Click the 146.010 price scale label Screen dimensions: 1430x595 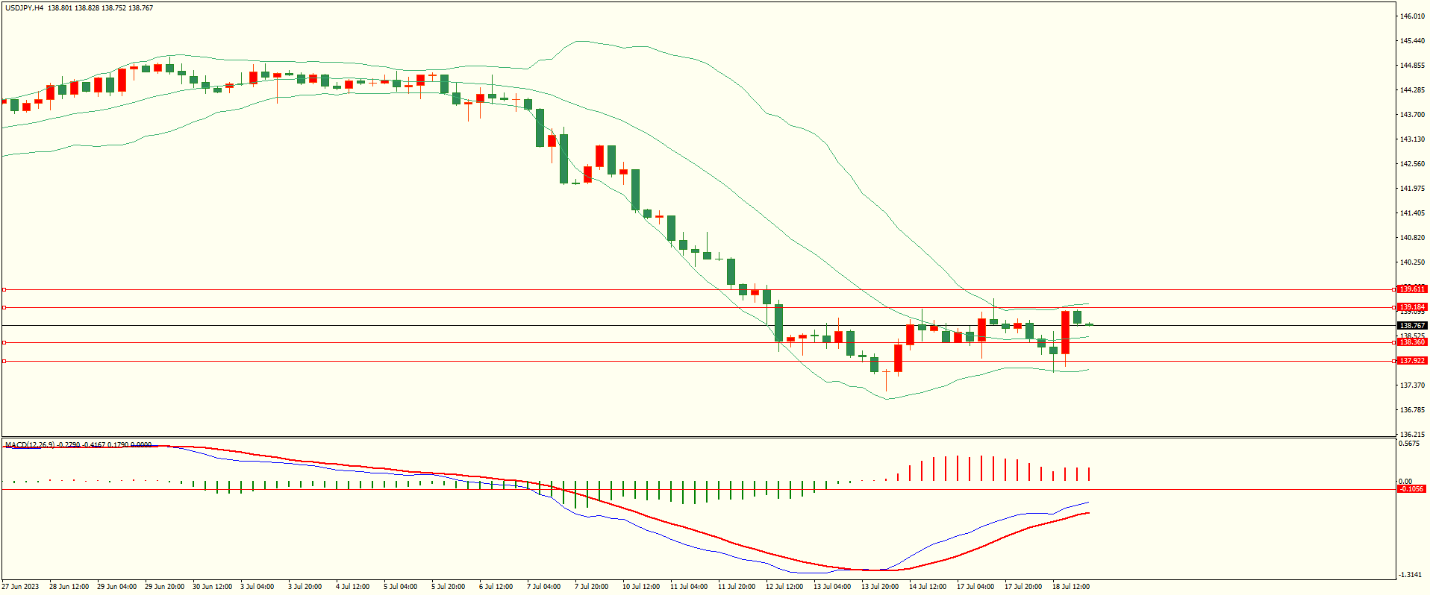click(x=1413, y=16)
